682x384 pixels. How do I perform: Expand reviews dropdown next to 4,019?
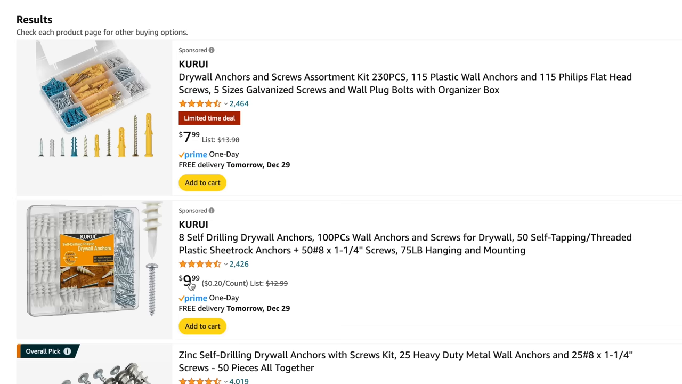(x=225, y=381)
